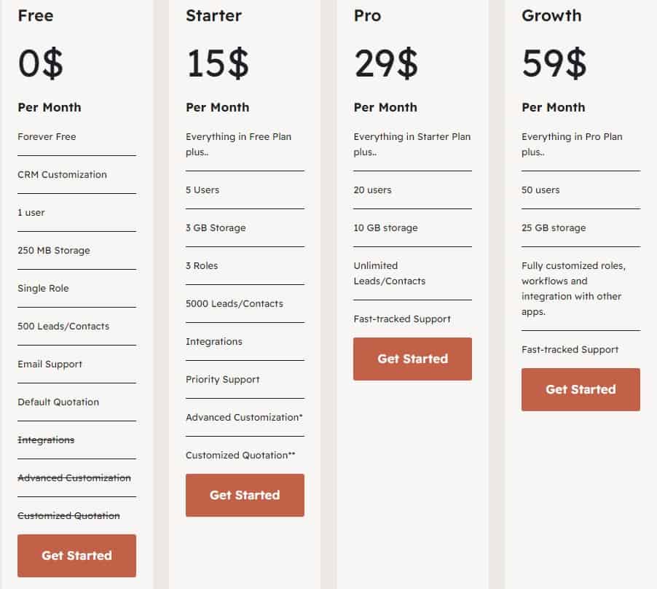Click the 59$ price label
657x589 pixels.
(x=552, y=63)
